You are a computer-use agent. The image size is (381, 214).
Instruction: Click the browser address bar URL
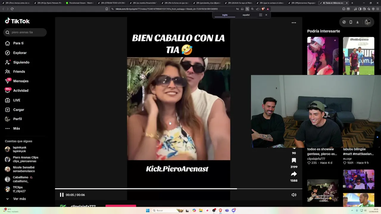(x=167, y=9)
